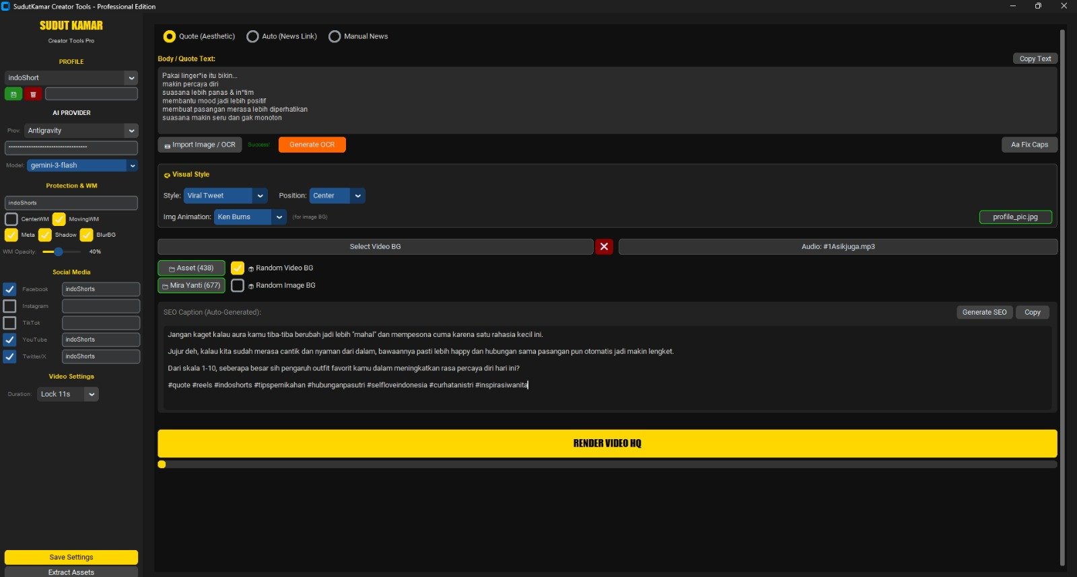Click the "40%" opacity value
Image resolution: width=1077 pixels, height=577 pixels.
(95, 252)
